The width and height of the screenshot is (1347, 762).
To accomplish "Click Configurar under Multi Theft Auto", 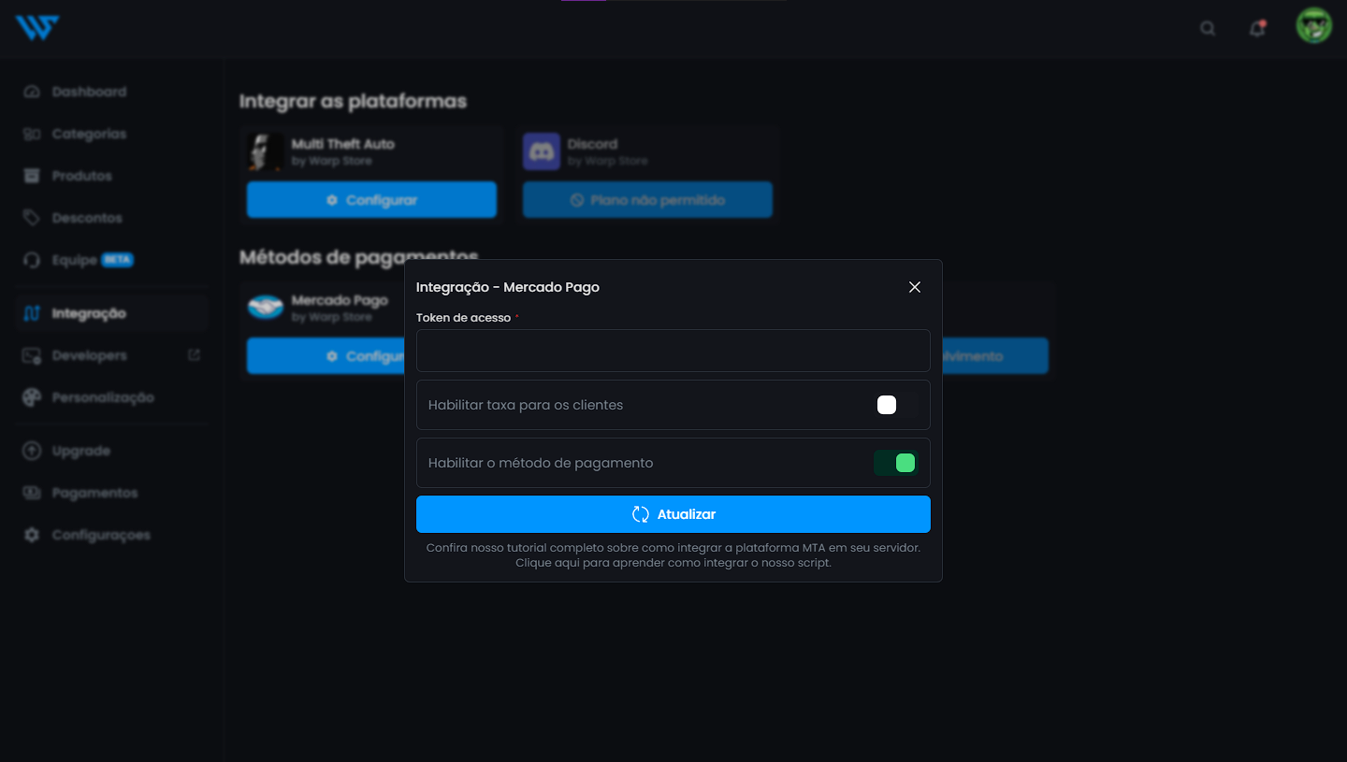I will pos(371,200).
